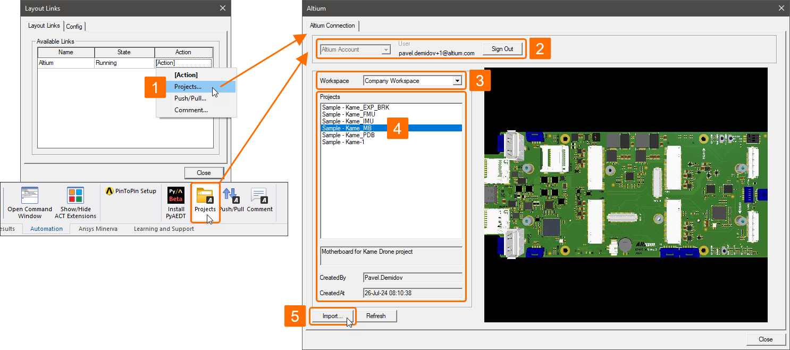This screenshot has height=350, width=790.
Task: Open PinToPin Setup
Action: click(131, 191)
